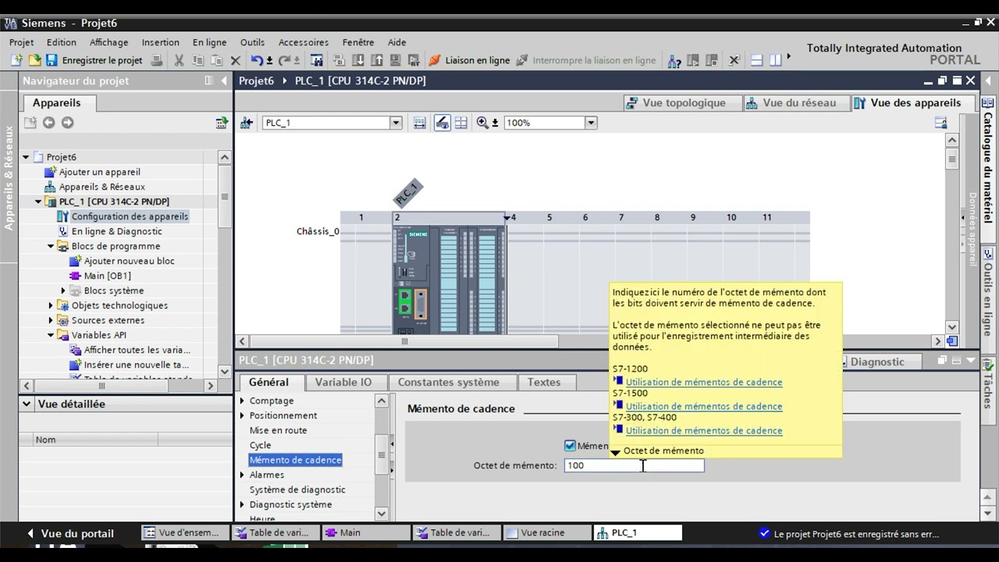
Task: Paste using the toolbar paste icon
Action: (x=216, y=60)
